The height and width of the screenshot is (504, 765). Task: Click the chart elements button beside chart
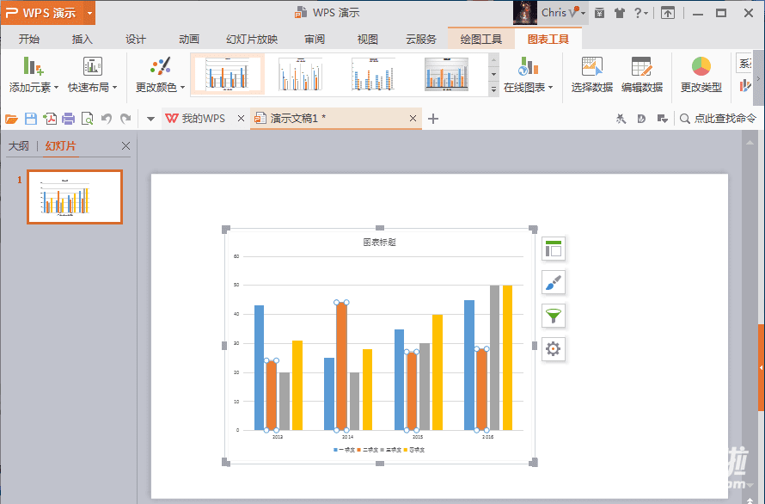[554, 249]
